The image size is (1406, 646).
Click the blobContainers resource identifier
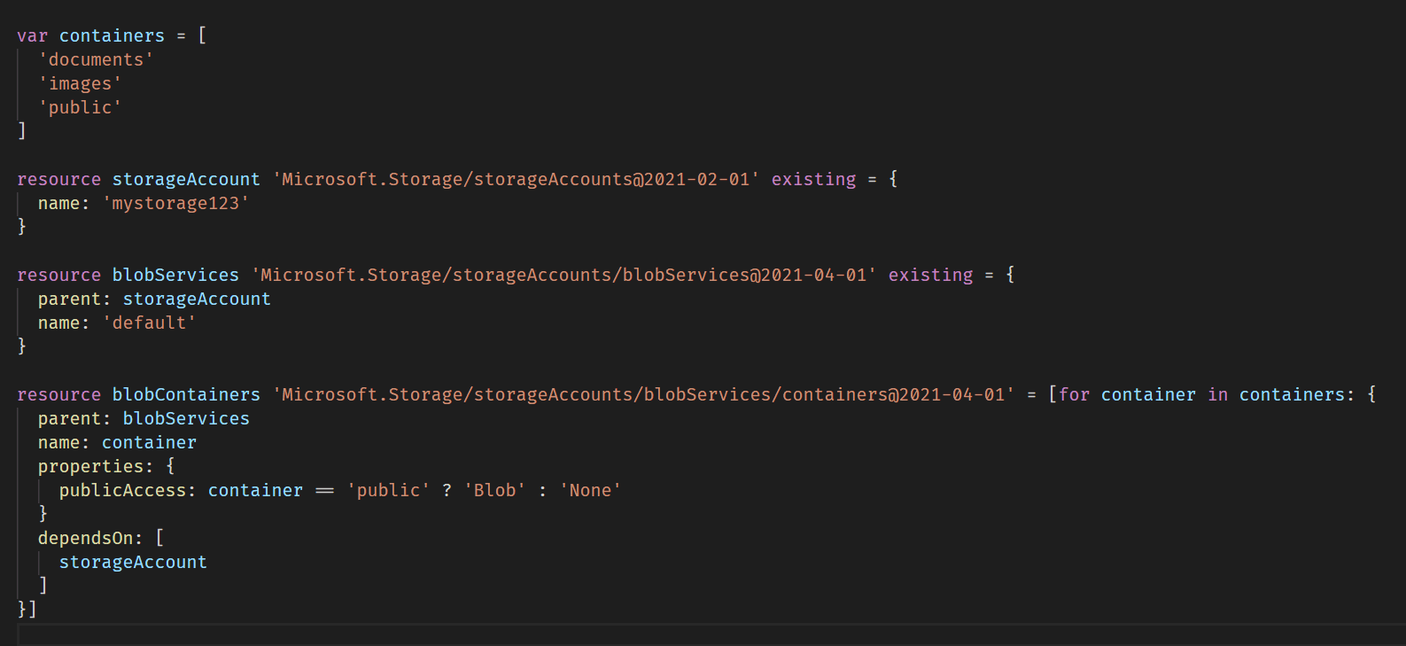tap(186, 394)
